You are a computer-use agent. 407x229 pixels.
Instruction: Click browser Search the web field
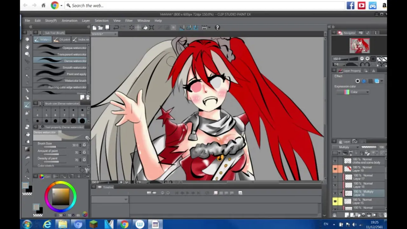(205, 5)
